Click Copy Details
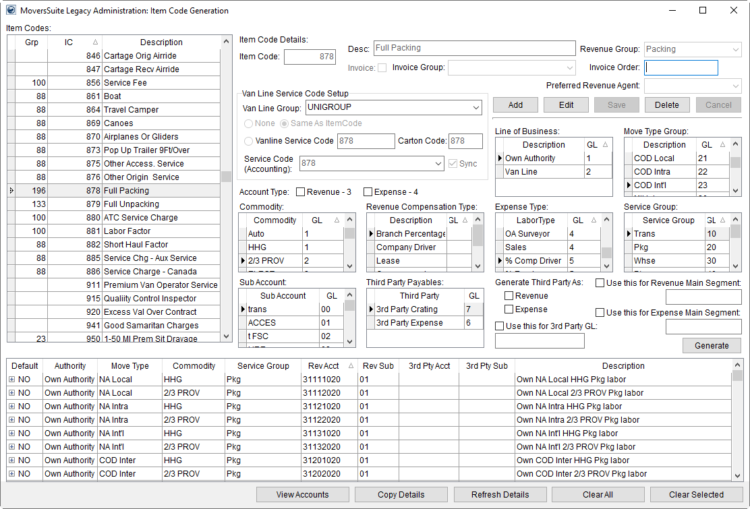Screen dimensions: 750x509 click(401, 494)
